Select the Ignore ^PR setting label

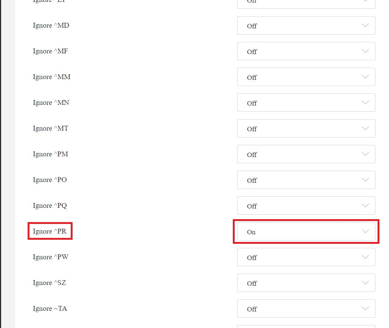(x=50, y=231)
